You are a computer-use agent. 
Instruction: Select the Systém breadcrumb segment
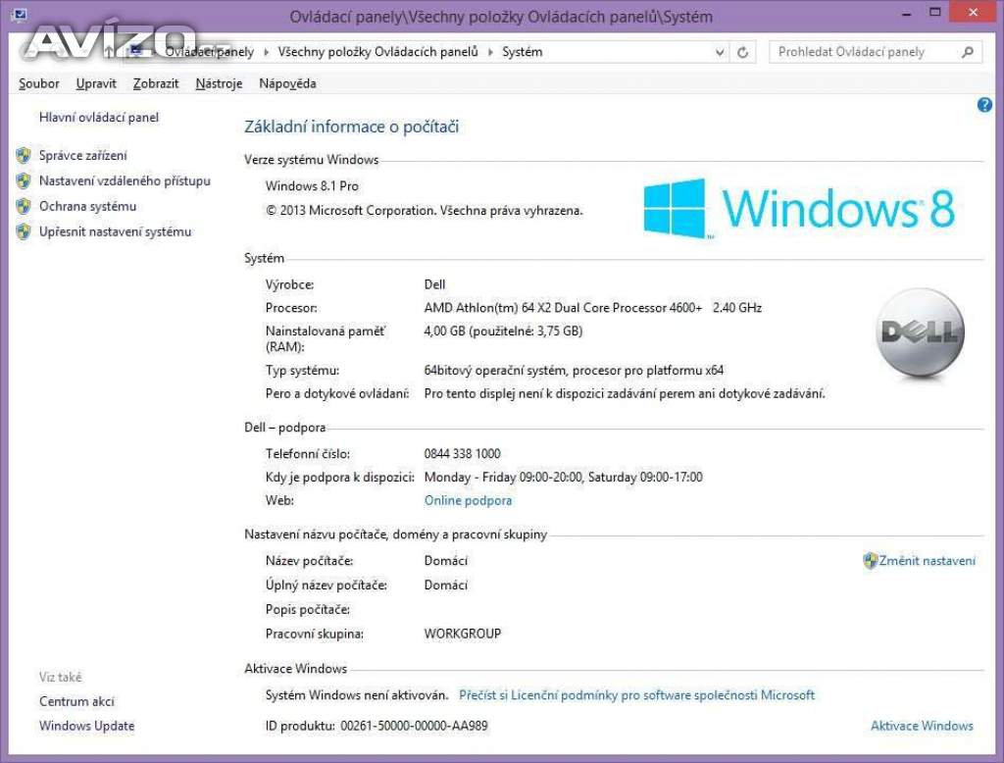pyautogui.click(x=522, y=52)
